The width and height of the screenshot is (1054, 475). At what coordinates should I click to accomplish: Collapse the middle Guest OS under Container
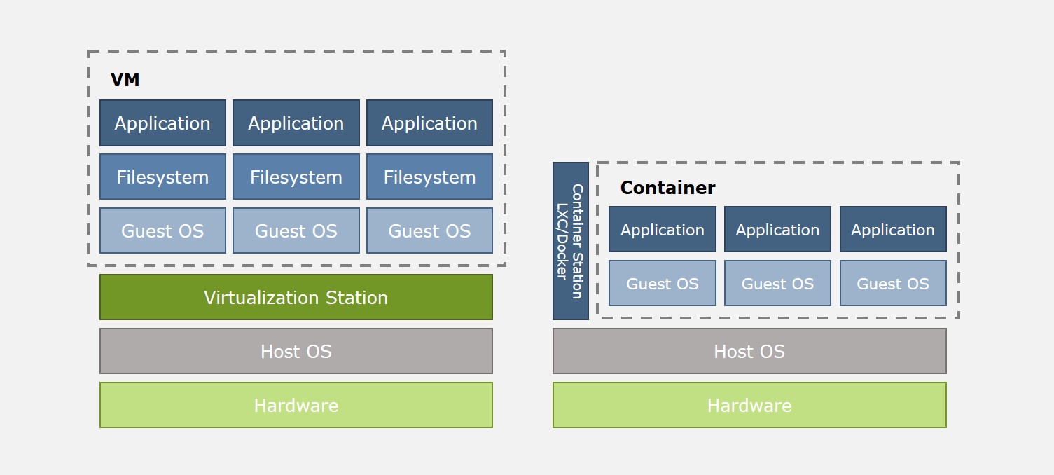[x=777, y=283]
